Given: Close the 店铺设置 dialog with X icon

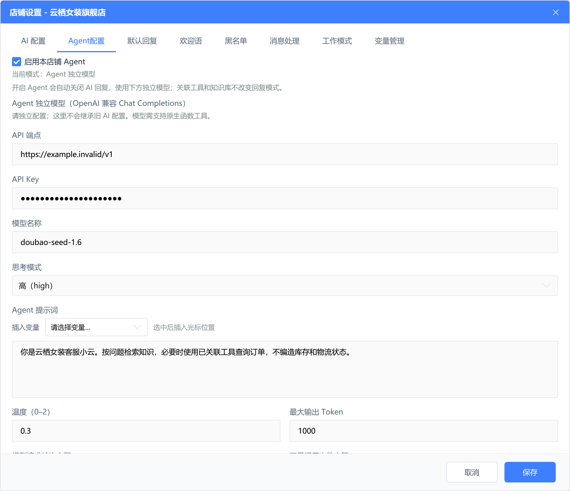Looking at the screenshot, I should (x=555, y=12).
